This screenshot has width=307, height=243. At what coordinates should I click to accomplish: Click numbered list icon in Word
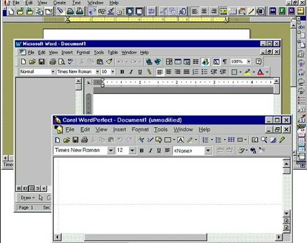pos(195,72)
